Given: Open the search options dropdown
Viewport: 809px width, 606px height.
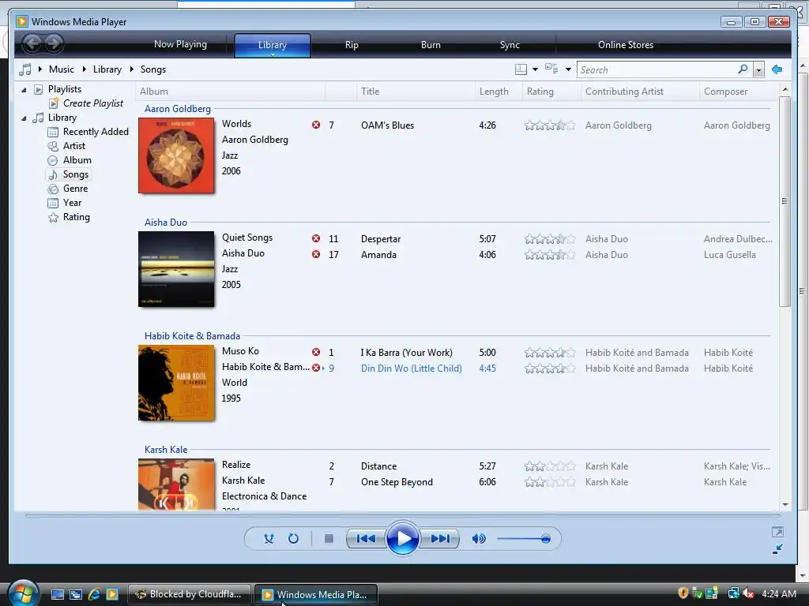Looking at the screenshot, I should [x=758, y=69].
